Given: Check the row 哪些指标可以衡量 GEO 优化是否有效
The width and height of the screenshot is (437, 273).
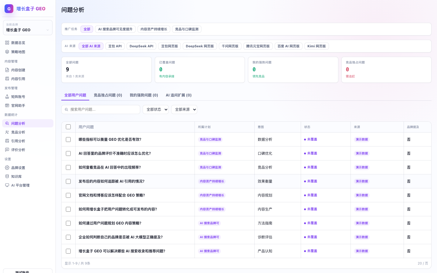Looking at the screenshot, I should (x=68, y=140).
